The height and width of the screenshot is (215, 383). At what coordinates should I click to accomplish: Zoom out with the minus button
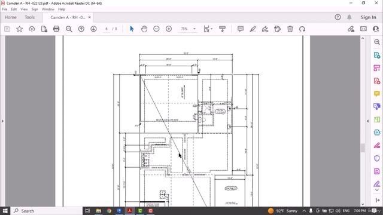(156, 29)
